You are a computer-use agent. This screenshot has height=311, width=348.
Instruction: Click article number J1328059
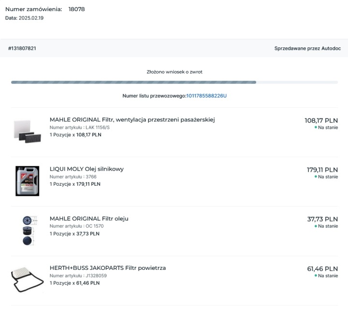tap(96, 276)
